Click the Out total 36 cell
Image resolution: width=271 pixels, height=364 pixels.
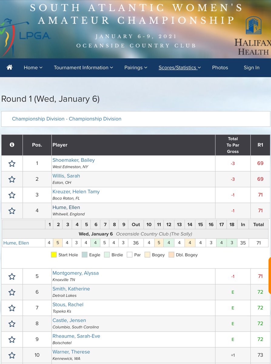[136, 243]
